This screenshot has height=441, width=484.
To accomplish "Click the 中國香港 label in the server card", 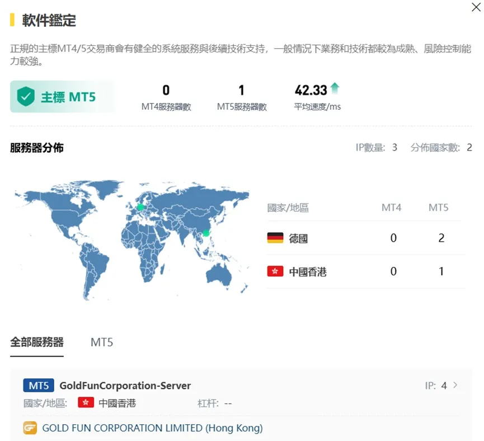I will 117,403.
